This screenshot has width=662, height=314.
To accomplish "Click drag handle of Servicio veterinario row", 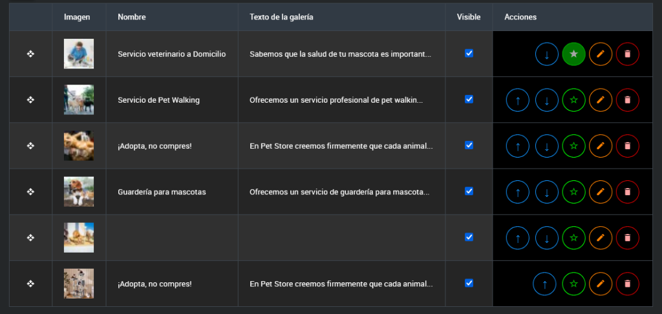I will point(30,54).
